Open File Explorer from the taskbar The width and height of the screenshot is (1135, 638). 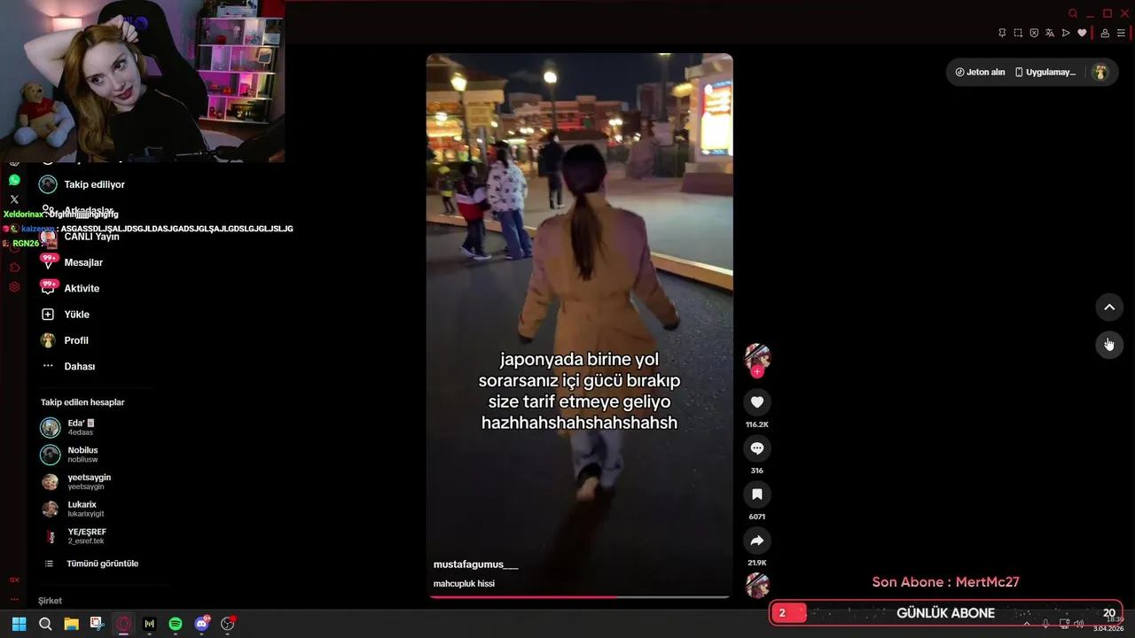[71, 624]
